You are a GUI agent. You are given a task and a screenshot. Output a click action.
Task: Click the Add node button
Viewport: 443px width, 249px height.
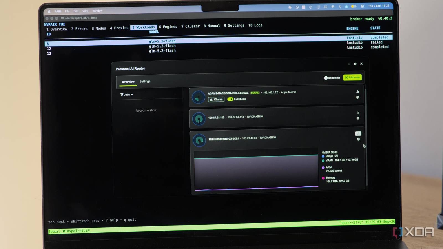[352, 77]
